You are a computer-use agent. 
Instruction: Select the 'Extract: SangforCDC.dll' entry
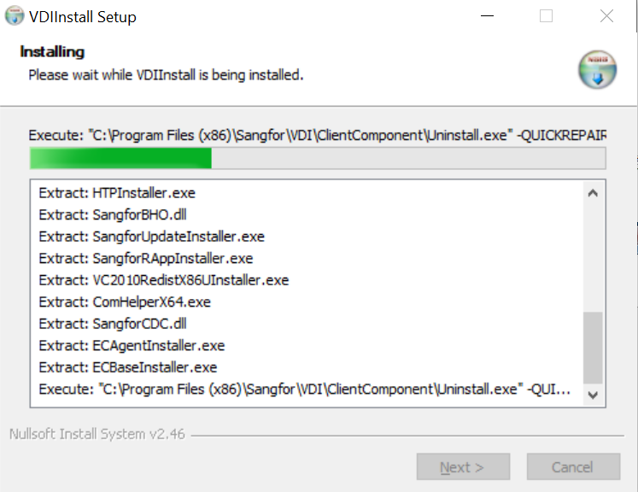[113, 324]
